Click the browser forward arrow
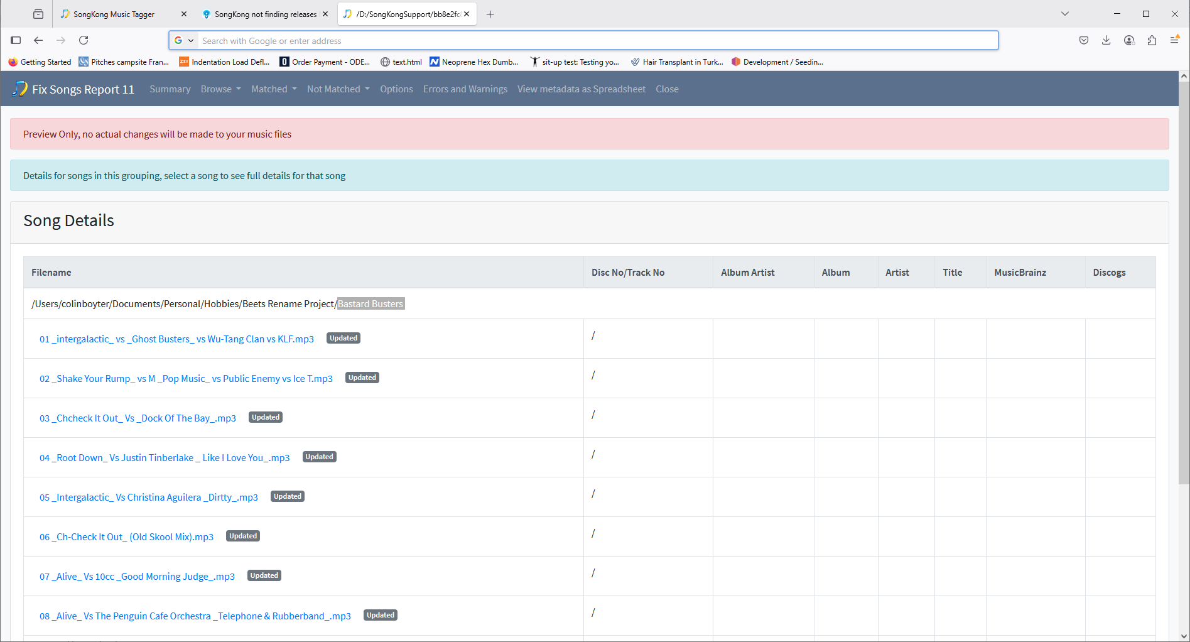This screenshot has height=642, width=1190. pos(61,40)
